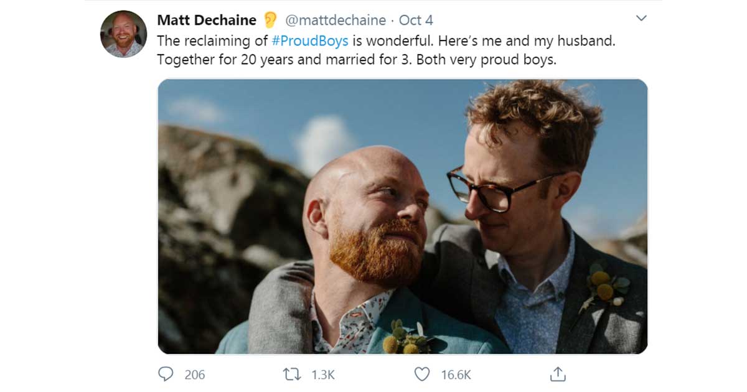Click the 206 replies count
This screenshot has height=392, width=747.
(195, 375)
